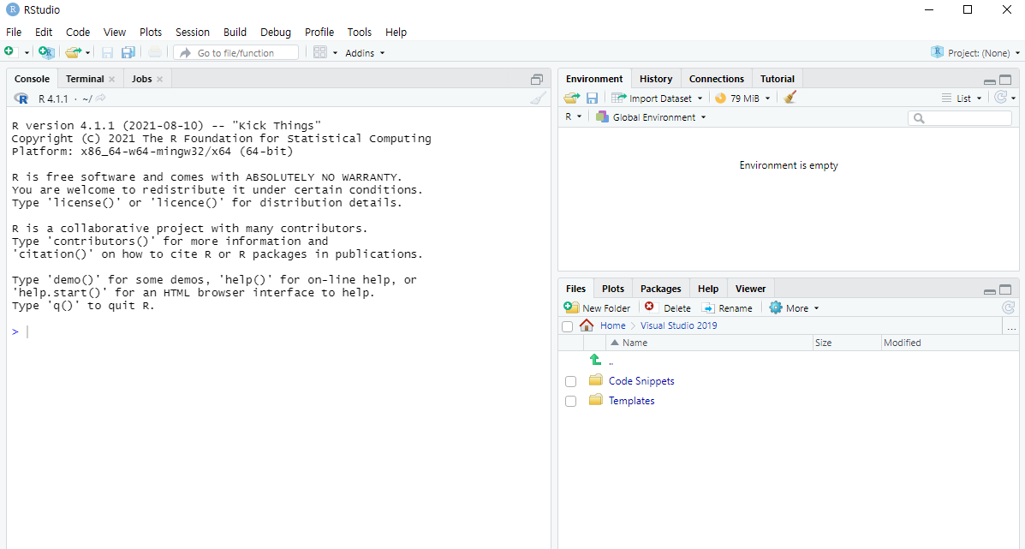This screenshot has height=549, width=1025.
Task: Open the Session menu
Action: coord(192,32)
